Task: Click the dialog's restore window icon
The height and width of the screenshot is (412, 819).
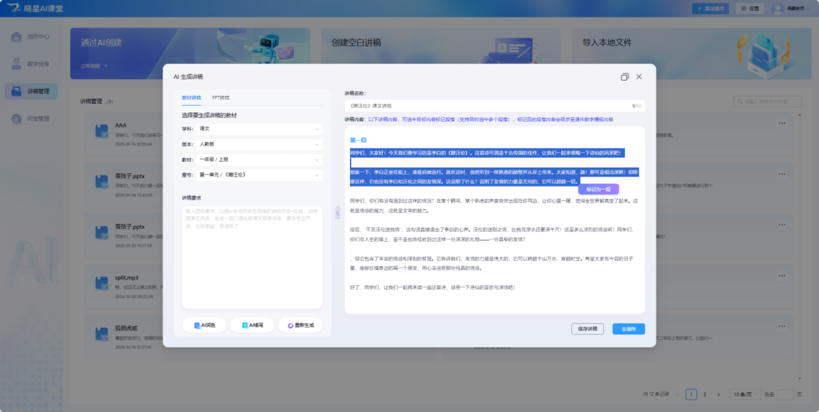Action: coord(624,77)
